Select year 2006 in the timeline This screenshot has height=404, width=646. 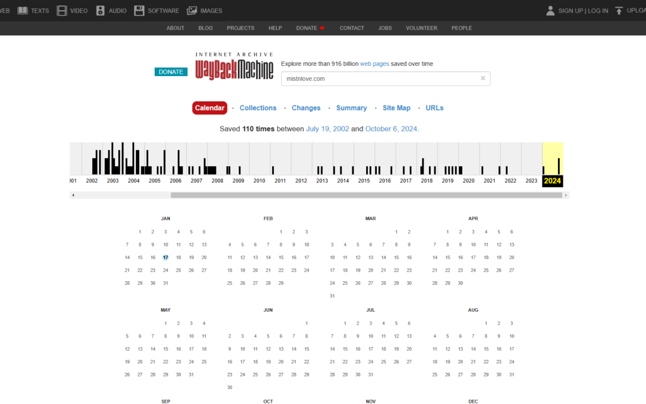coord(175,181)
